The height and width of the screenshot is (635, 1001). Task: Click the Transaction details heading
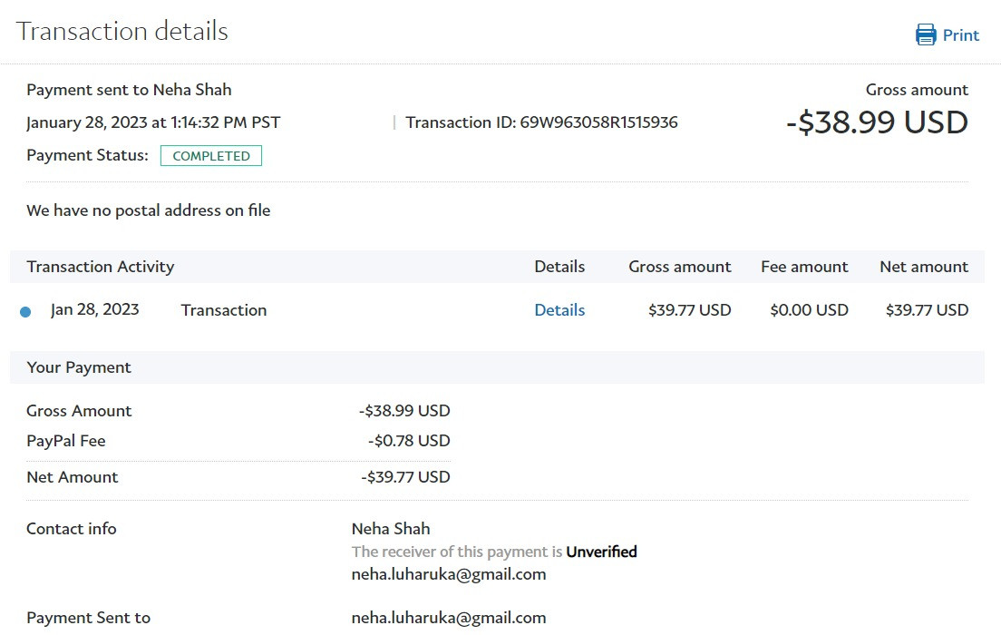(121, 32)
